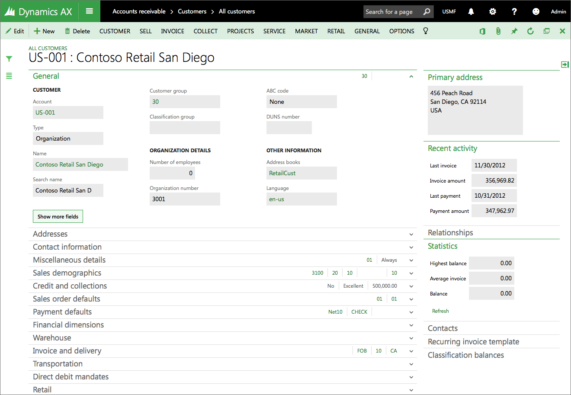This screenshot has width=571, height=395.
Task: Click the Dynamics AX logo
Action: pyautogui.click(x=38, y=12)
